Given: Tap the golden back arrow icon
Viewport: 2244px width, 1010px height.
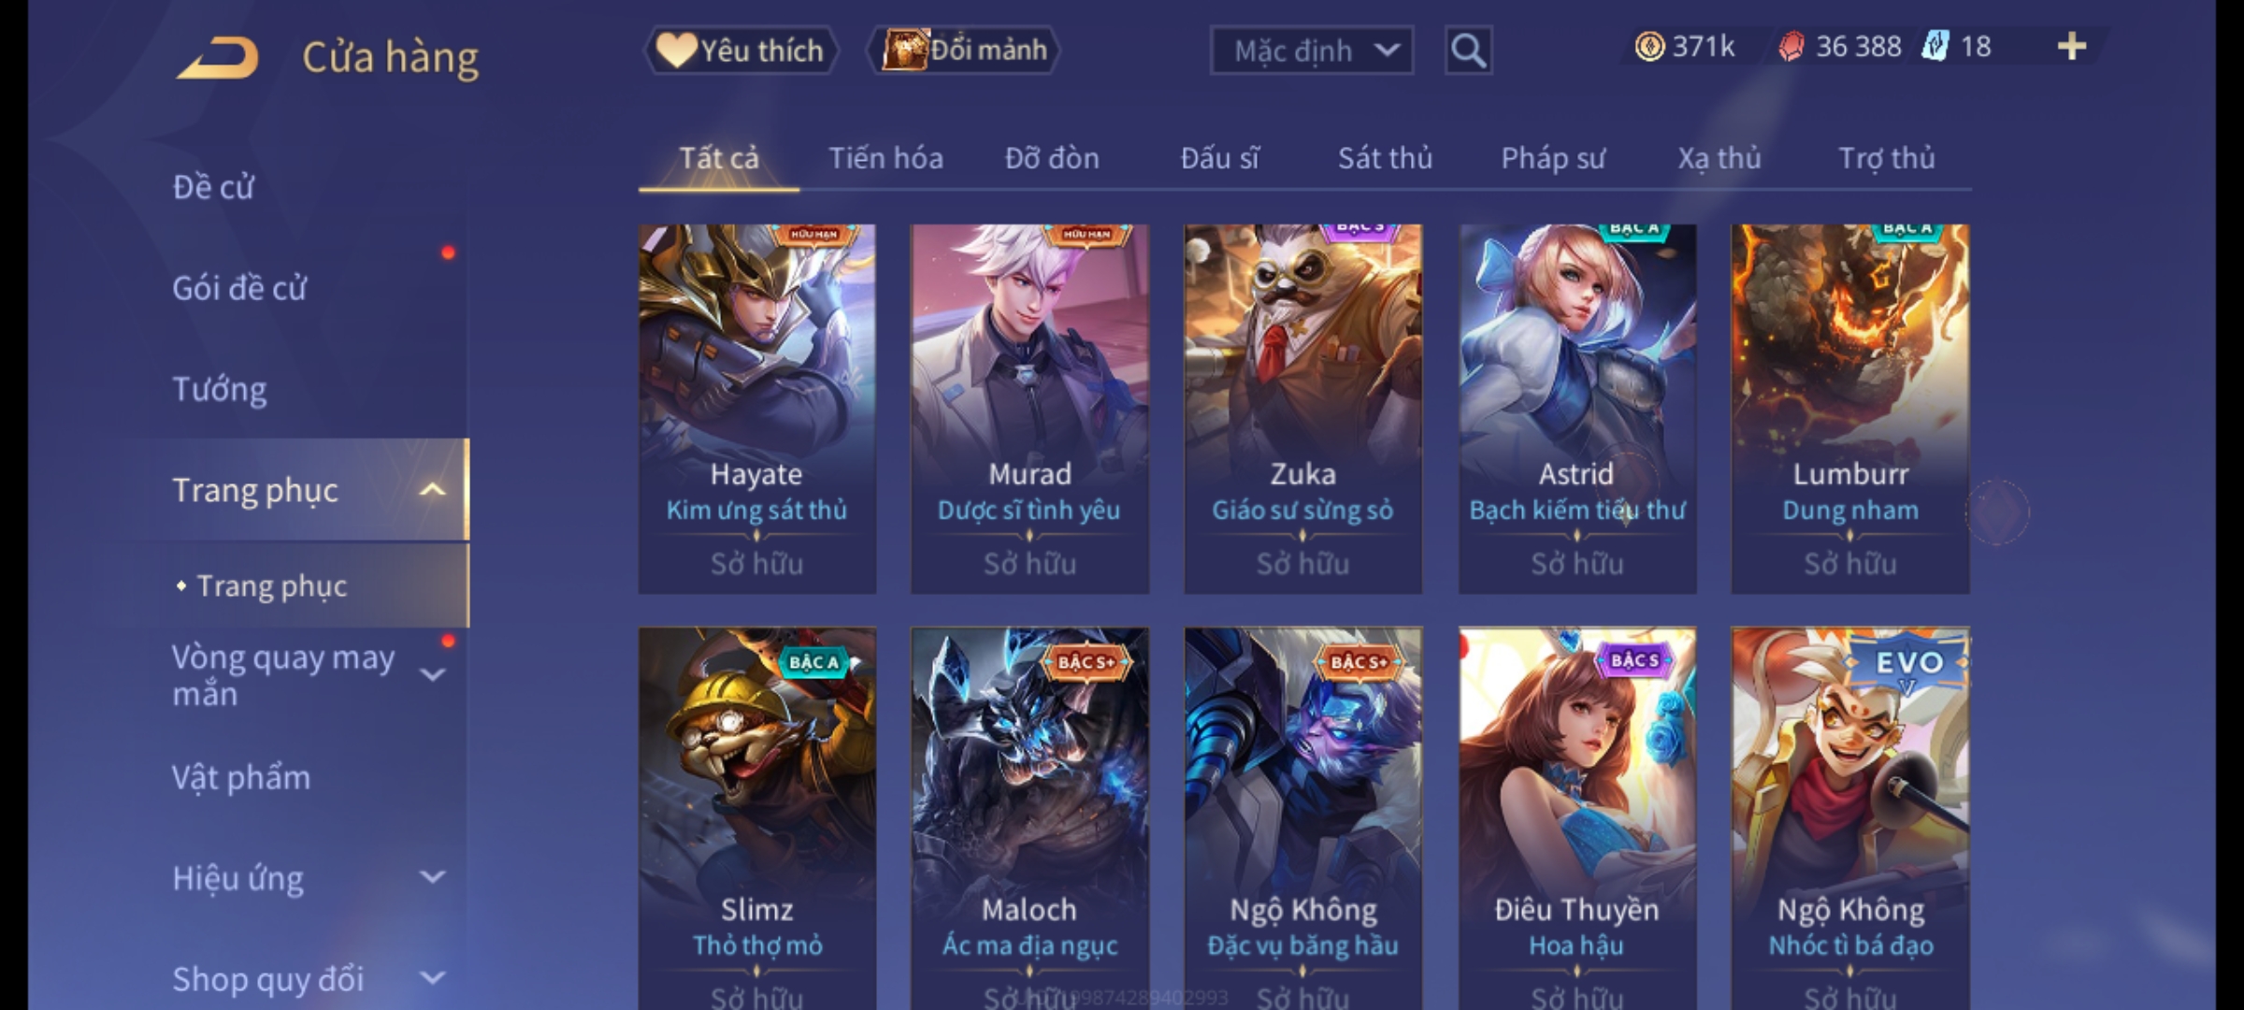Looking at the screenshot, I should [217, 58].
